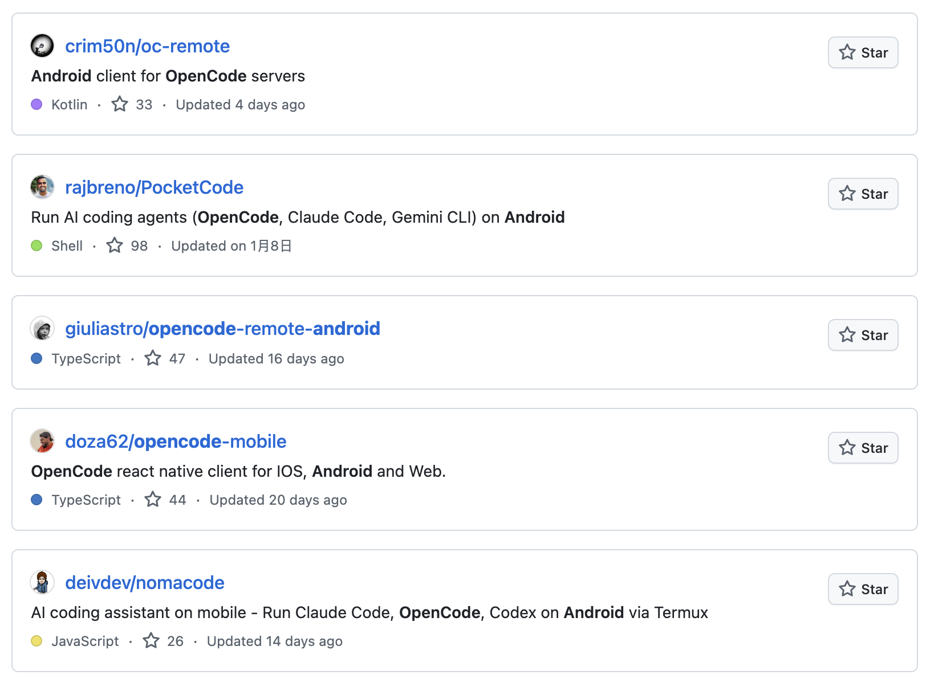Open the doza62/opencode-mobile repository
926x679 pixels.
pyautogui.click(x=176, y=441)
